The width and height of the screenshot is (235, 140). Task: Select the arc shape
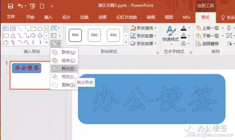click(19, 43)
